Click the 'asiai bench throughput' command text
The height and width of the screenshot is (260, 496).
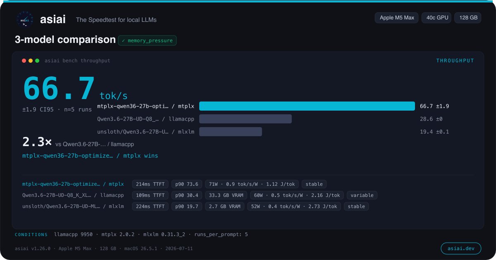coord(77,61)
